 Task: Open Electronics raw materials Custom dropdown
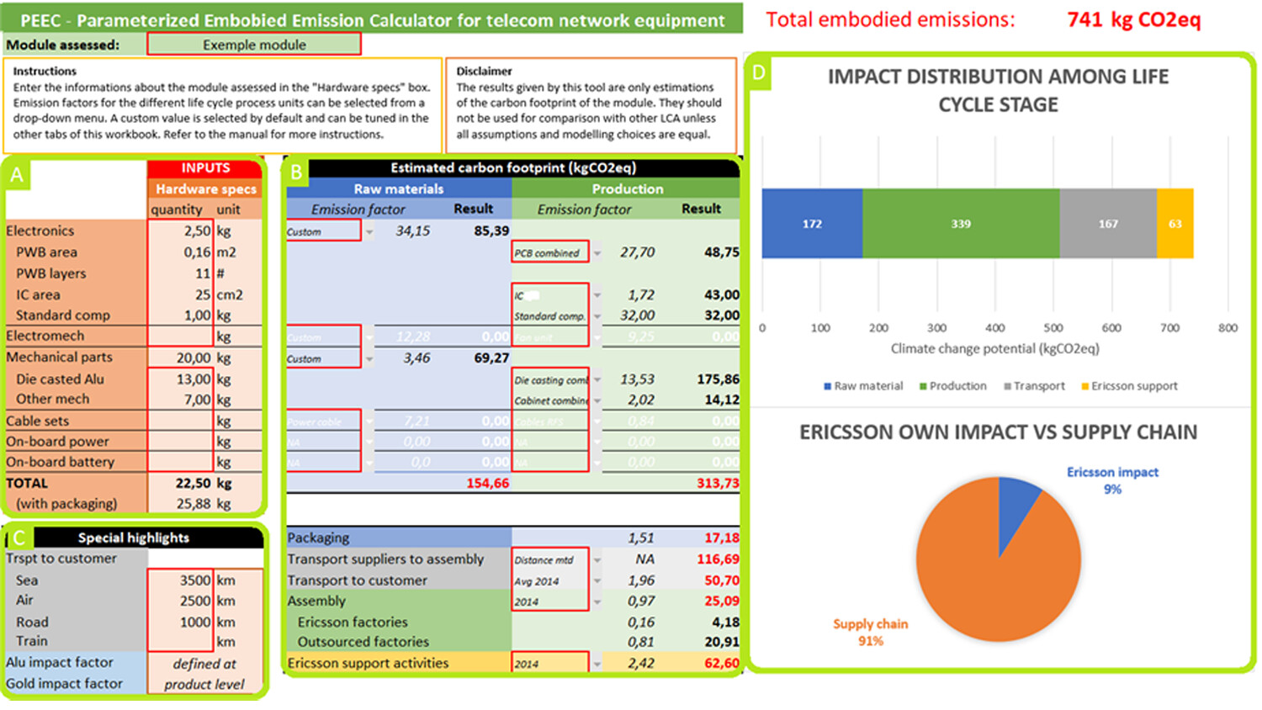pos(369,231)
